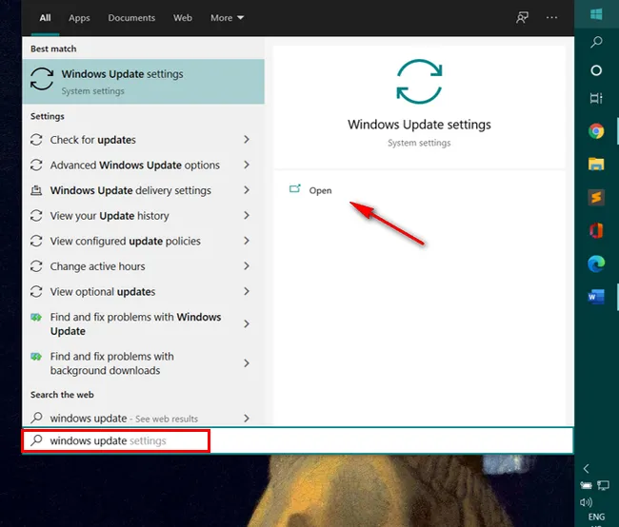This screenshot has height=527, width=619.
Task: Expand the Change active hours chevron
Action: pyautogui.click(x=247, y=265)
